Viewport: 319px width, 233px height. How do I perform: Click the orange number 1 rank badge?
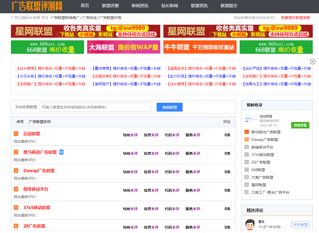(16, 134)
